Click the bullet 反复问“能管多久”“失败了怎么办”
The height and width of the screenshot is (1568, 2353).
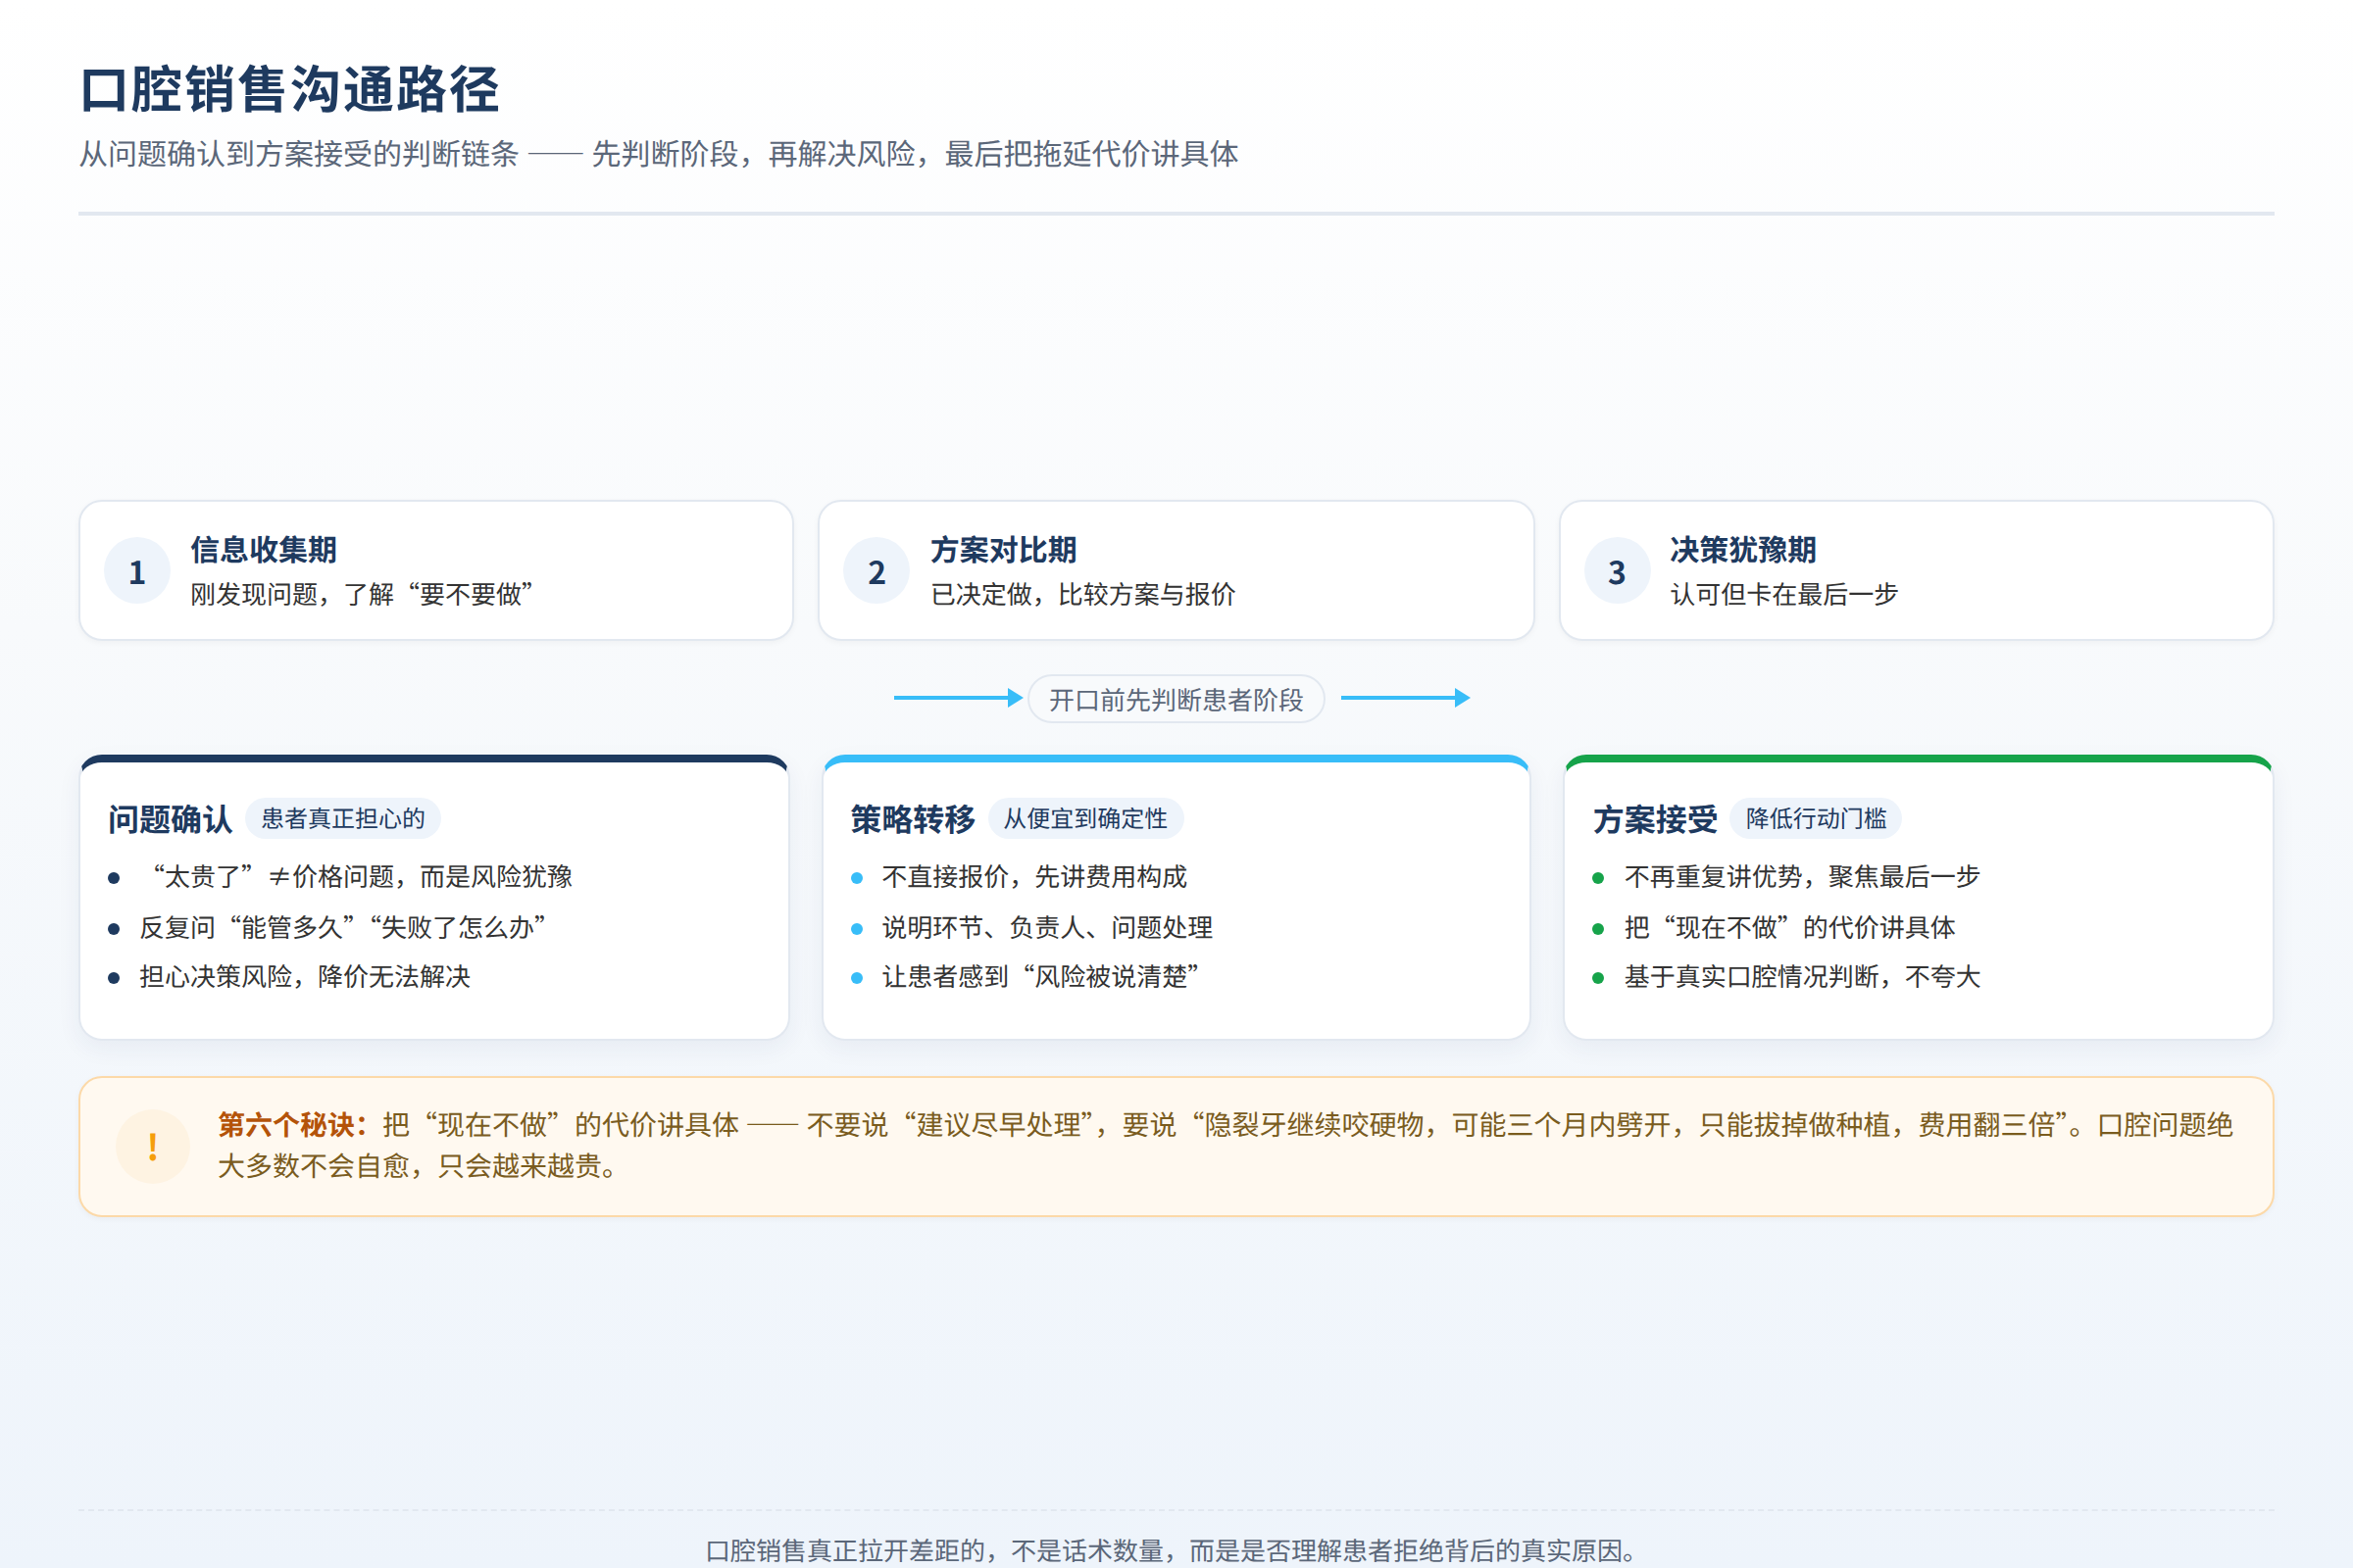pyautogui.click(x=343, y=927)
